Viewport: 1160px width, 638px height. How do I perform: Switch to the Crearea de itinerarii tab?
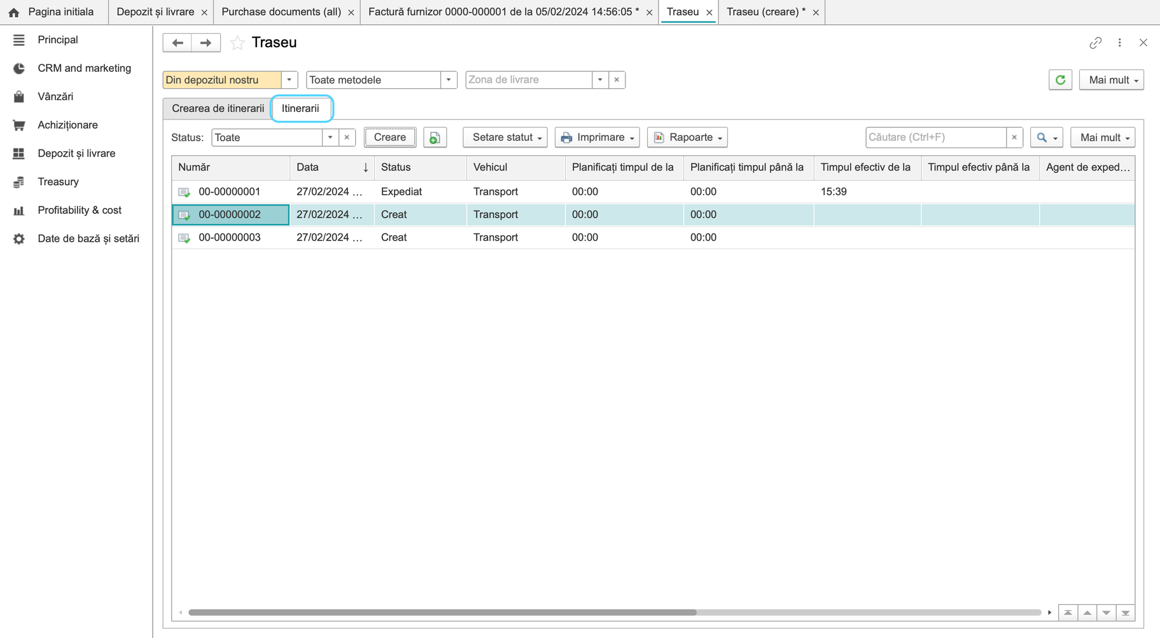click(x=218, y=108)
